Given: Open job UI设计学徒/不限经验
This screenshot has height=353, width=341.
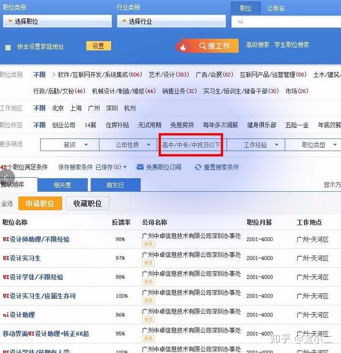Looking at the screenshot, I should (x=33, y=277).
